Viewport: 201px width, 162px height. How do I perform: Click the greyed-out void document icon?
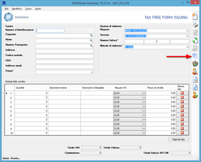pyautogui.click(x=195, y=48)
